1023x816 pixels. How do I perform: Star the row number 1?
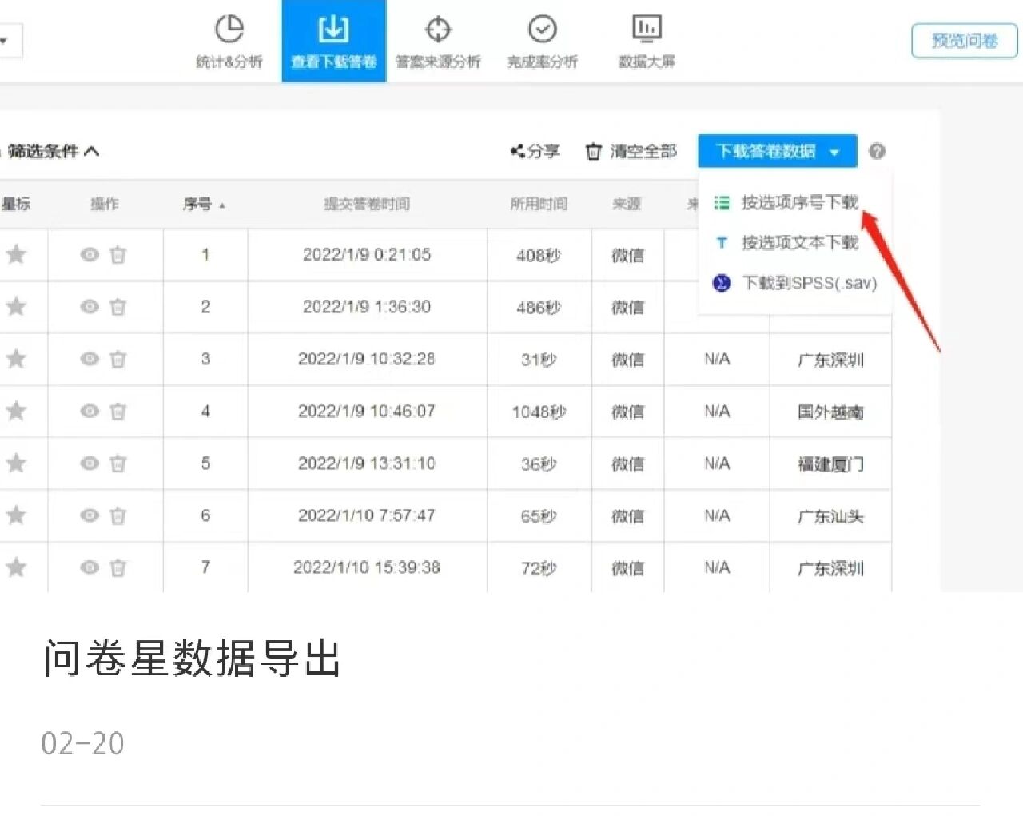pyautogui.click(x=16, y=254)
